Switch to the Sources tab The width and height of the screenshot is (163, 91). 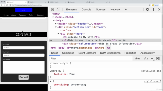[101, 10]
